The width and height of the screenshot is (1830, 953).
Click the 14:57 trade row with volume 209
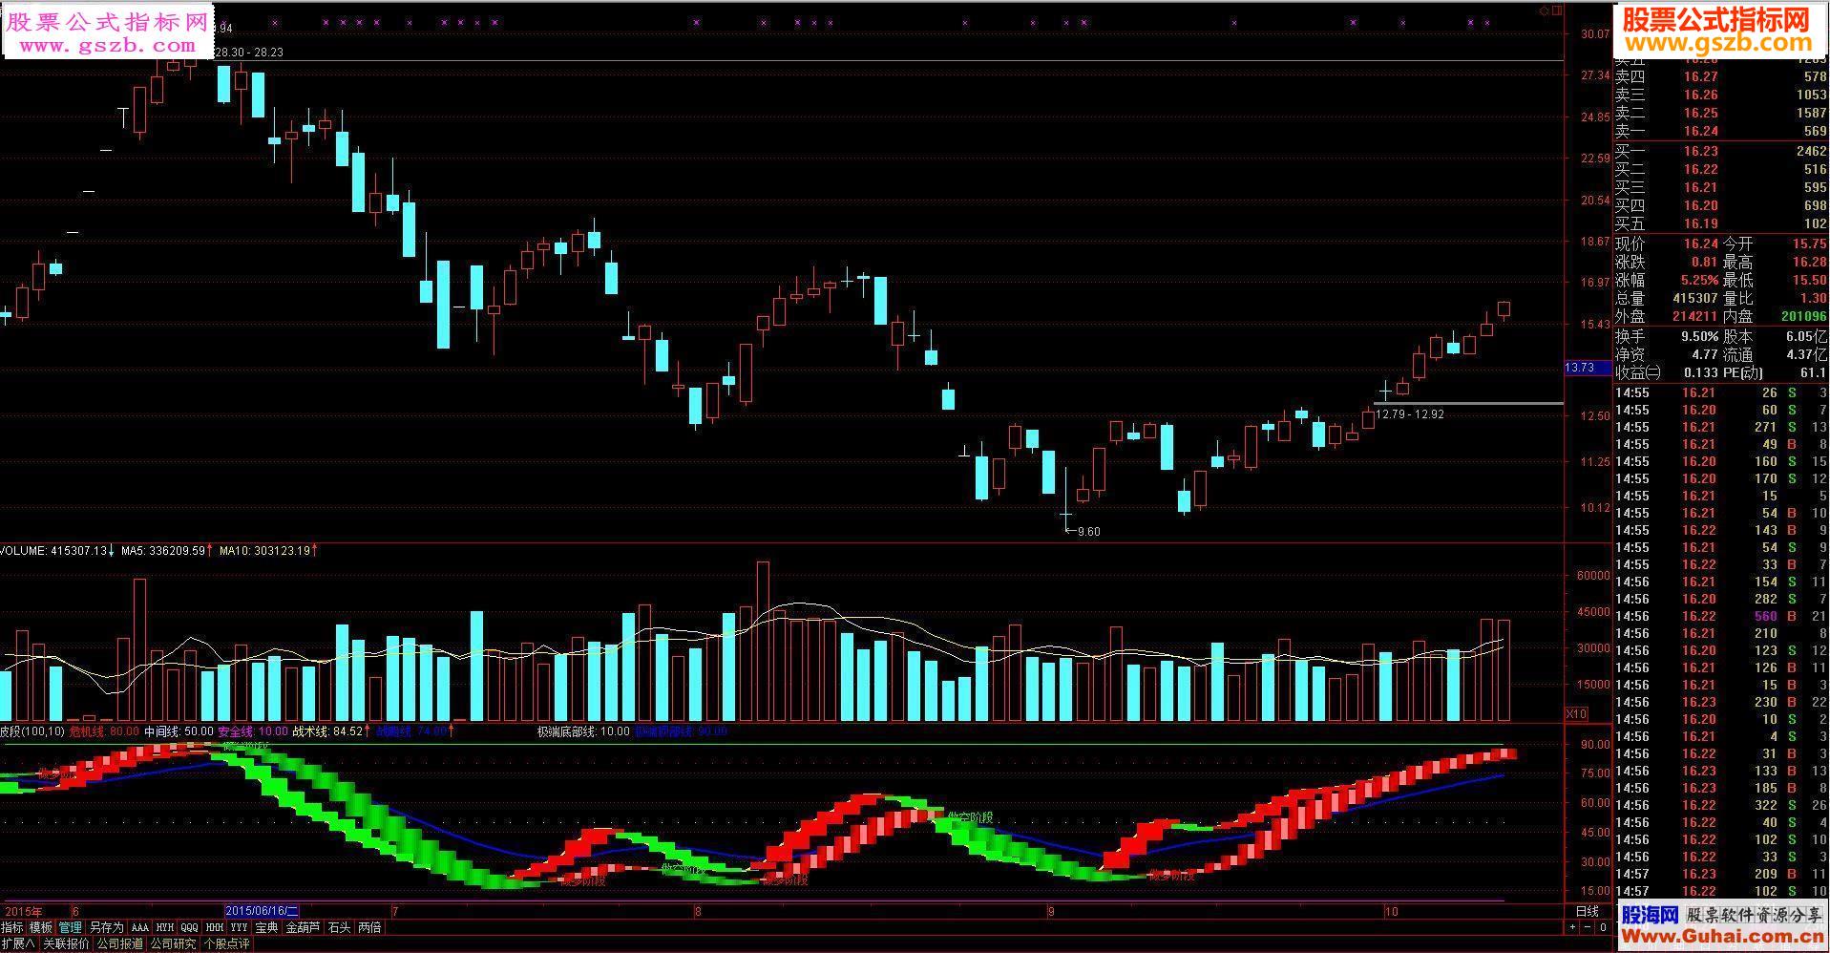(x=1720, y=874)
